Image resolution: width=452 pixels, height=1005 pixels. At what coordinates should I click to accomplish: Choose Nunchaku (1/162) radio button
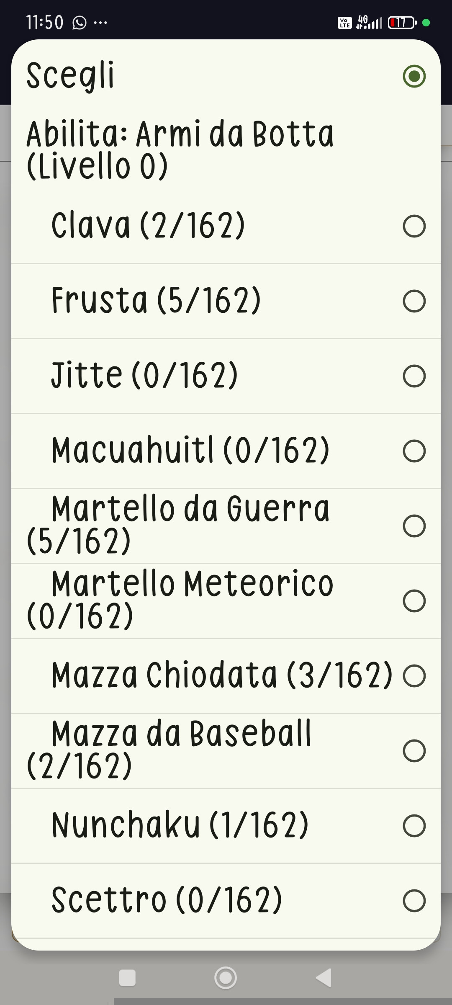coord(414,826)
